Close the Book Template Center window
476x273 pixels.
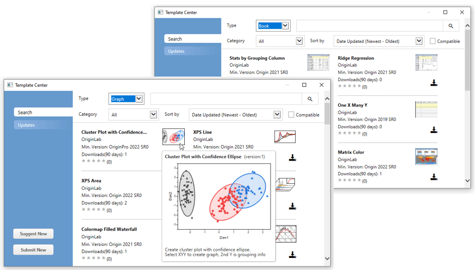point(462,12)
